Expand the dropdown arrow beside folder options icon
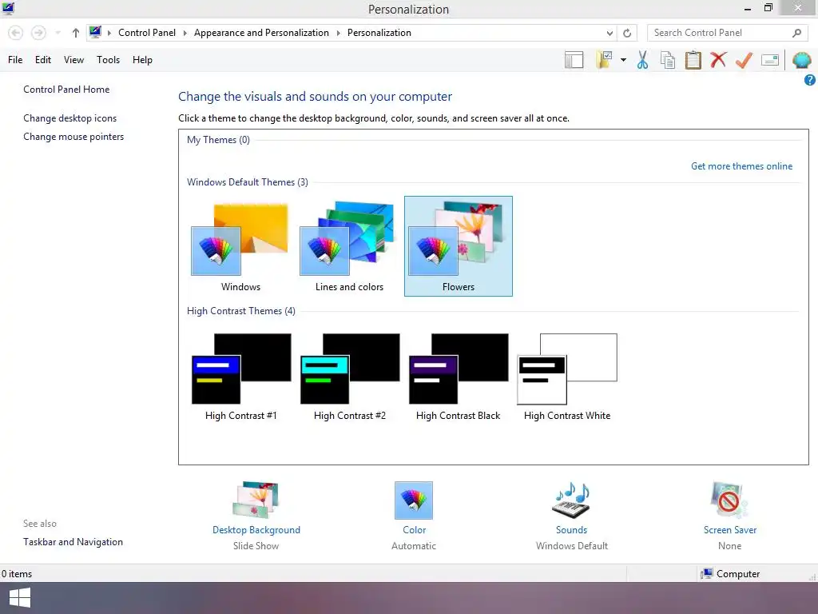818x614 pixels. point(623,60)
